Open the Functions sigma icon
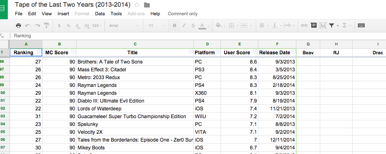The width and height of the screenshot is (386, 154). point(345,26)
